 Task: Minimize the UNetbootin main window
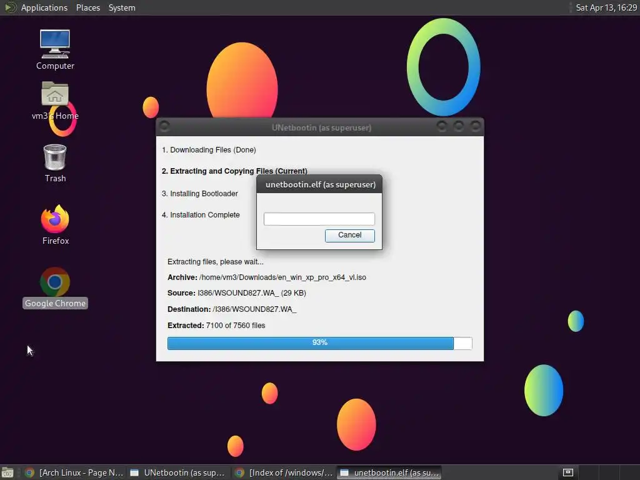pyautogui.click(x=442, y=126)
